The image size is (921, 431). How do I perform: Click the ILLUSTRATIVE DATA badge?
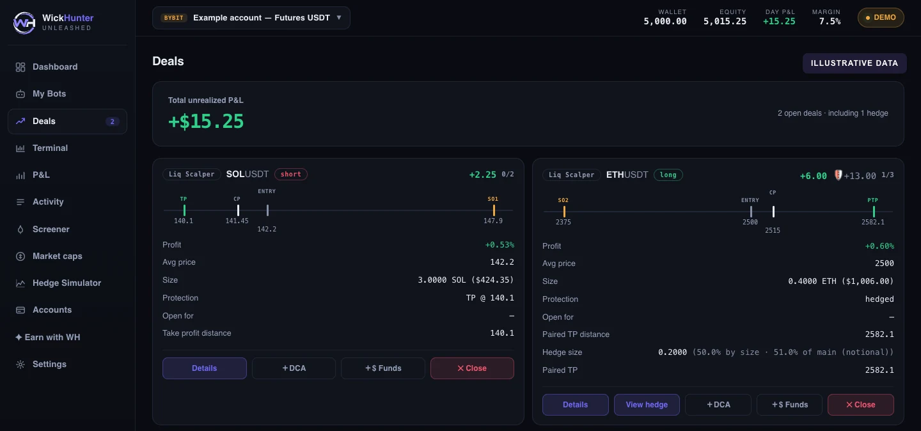point(854,63)
